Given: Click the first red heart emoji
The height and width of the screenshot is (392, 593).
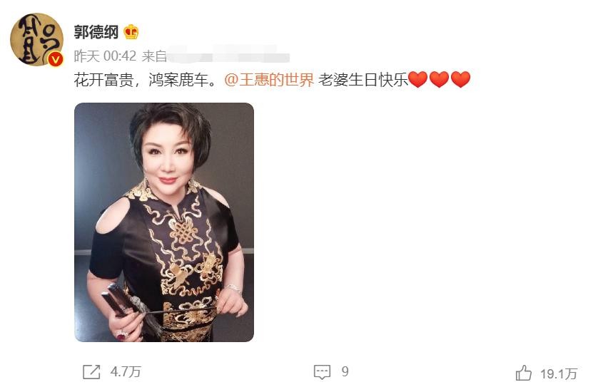Looking at the screenshot, I should click(x=418, y=80).
